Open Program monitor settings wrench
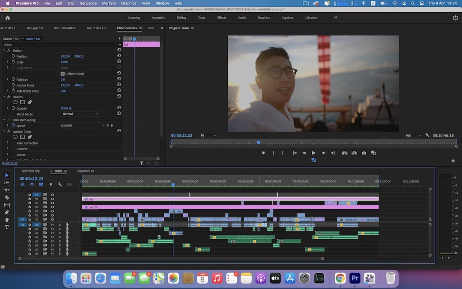 point(427,135)
